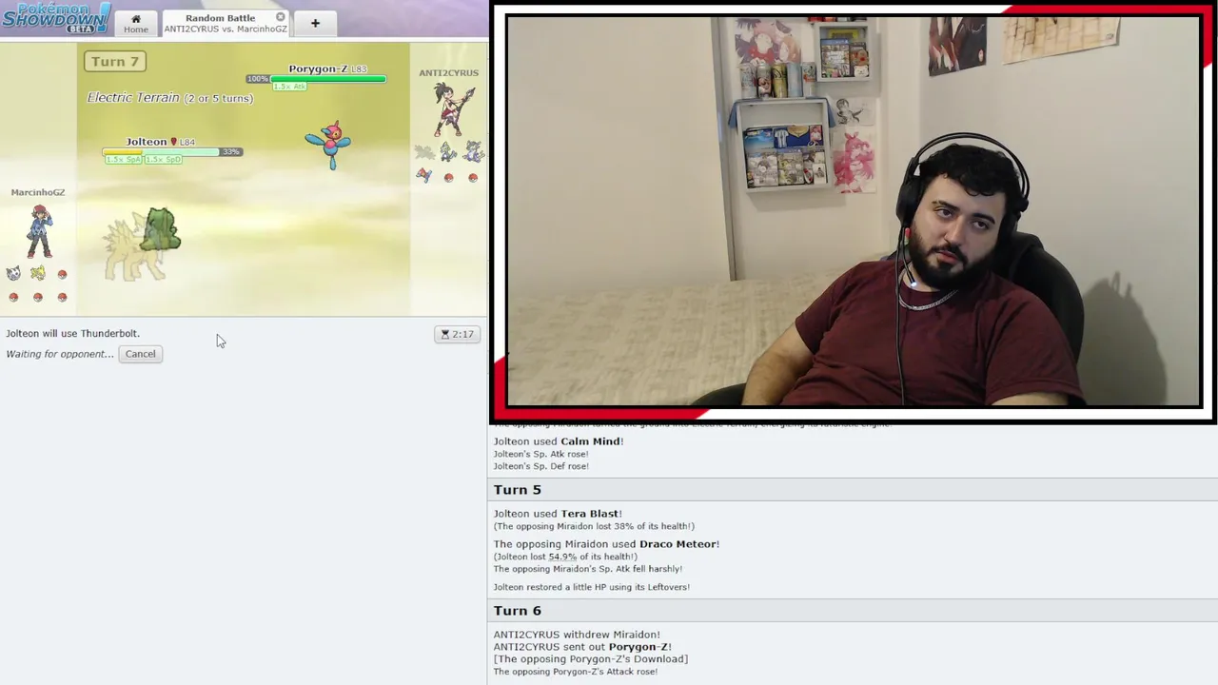Click Jolteon's HP bar
Screen dimensions: 1218x685
point(161,152)
